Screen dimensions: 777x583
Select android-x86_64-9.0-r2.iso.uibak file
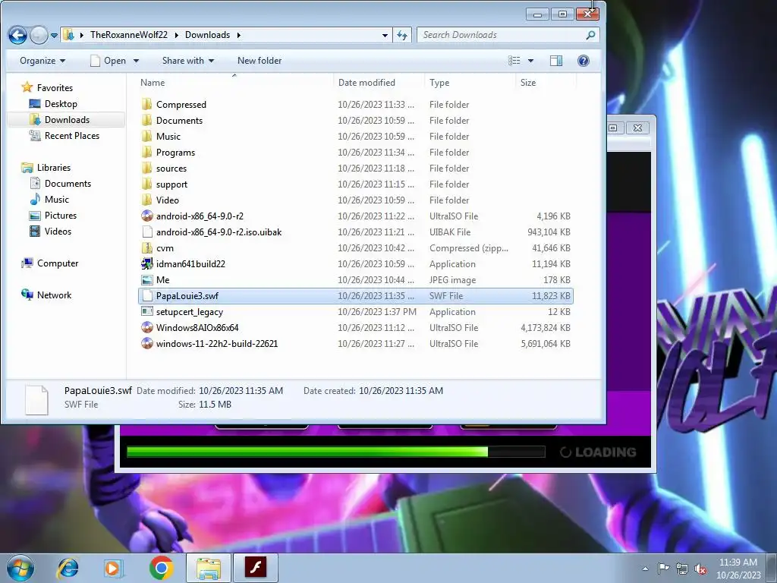pos(356,232)
